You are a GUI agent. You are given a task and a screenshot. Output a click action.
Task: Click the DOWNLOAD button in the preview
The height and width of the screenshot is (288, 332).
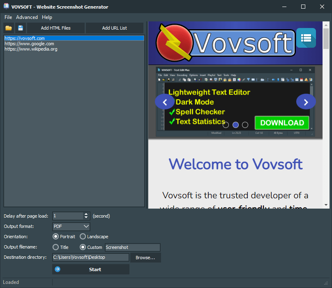[x=282, y=123]
